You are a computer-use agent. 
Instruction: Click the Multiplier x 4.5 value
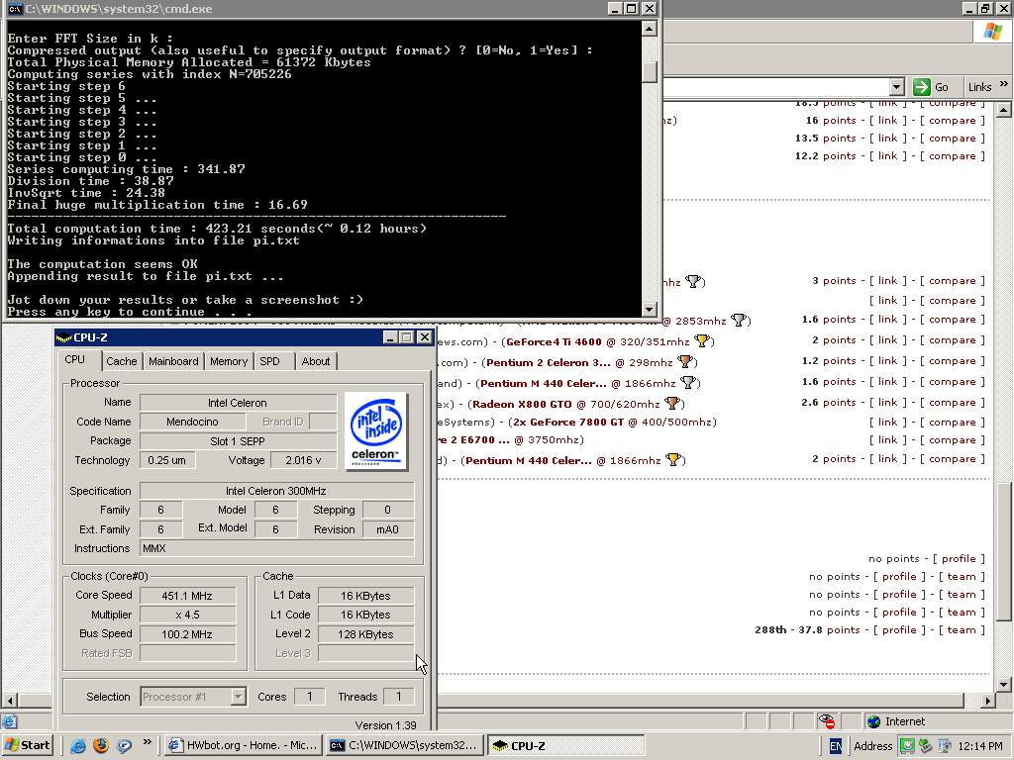coord(187,615)
